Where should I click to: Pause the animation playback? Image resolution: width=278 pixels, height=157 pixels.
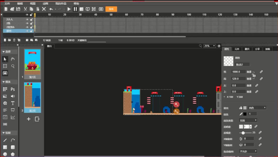[75, 9]
